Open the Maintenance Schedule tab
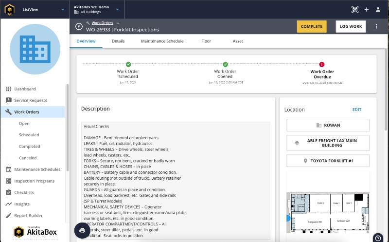Screen dimensions: 389x242 [162, 41]
